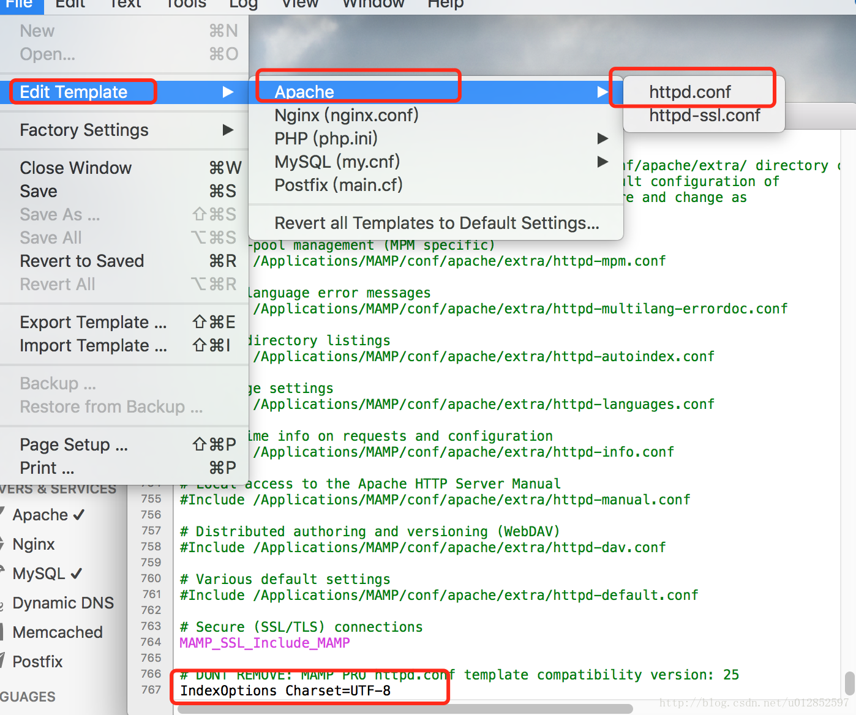Open httpd-ssl.conf template
This screenshot has height=715, width=856.
point(704,115)
